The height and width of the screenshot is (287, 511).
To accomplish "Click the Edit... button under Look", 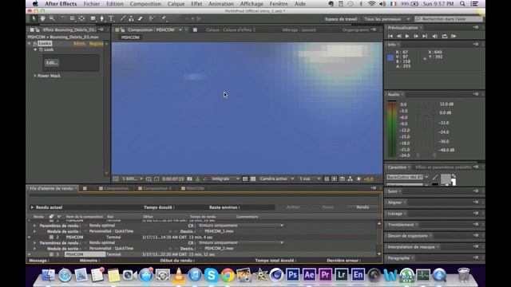I will point(52,63).
